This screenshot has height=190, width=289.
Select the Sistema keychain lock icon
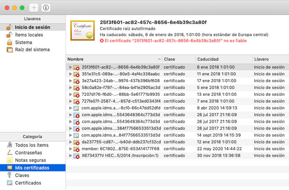tap(9, 42)
